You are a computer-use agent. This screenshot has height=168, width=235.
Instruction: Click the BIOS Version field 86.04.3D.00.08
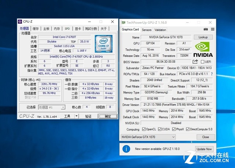pyautogui.click(x=166, y=62)
